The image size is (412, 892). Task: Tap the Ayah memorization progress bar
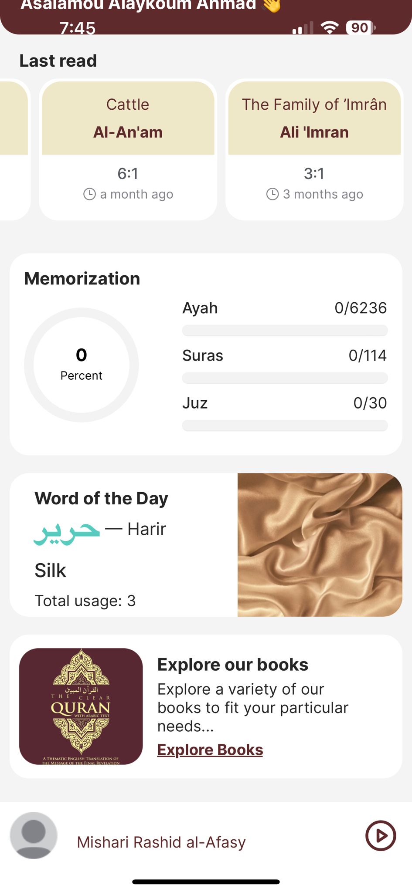285,331
